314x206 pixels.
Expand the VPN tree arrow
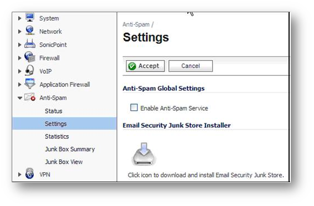(19, 174)
